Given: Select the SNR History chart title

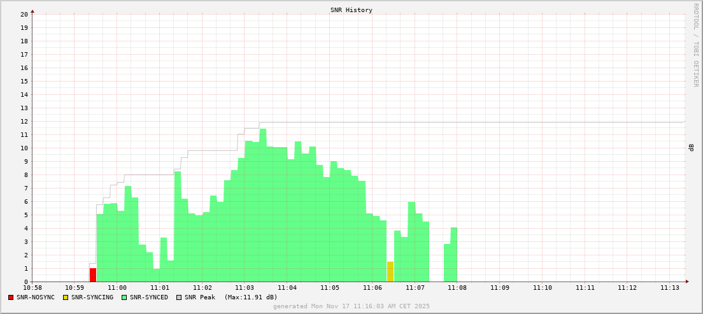Looking at the screenshot, I should [x=351, y=10].
